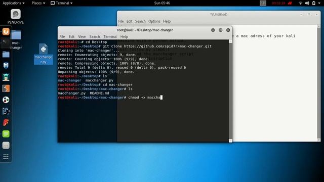Expand the system menu arrow in top bar

click(x=319, y=3)
